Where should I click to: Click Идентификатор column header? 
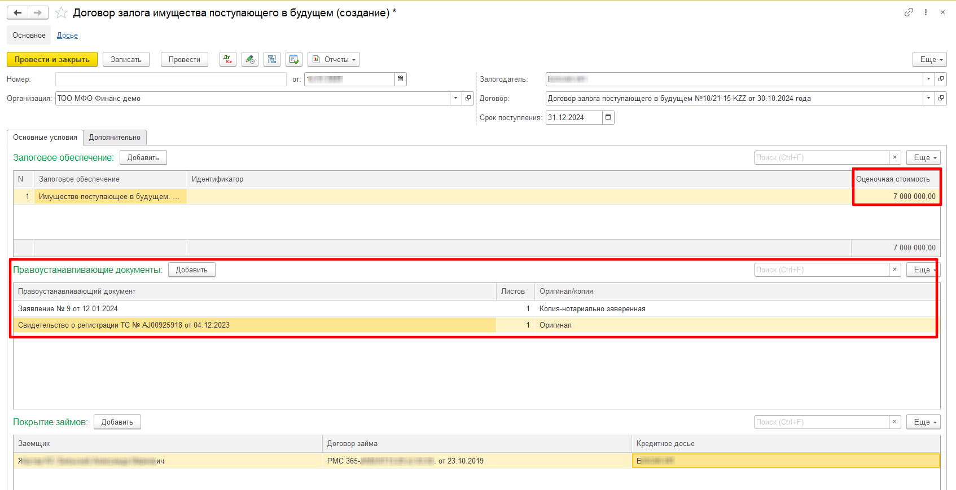[x=519, y=179]
